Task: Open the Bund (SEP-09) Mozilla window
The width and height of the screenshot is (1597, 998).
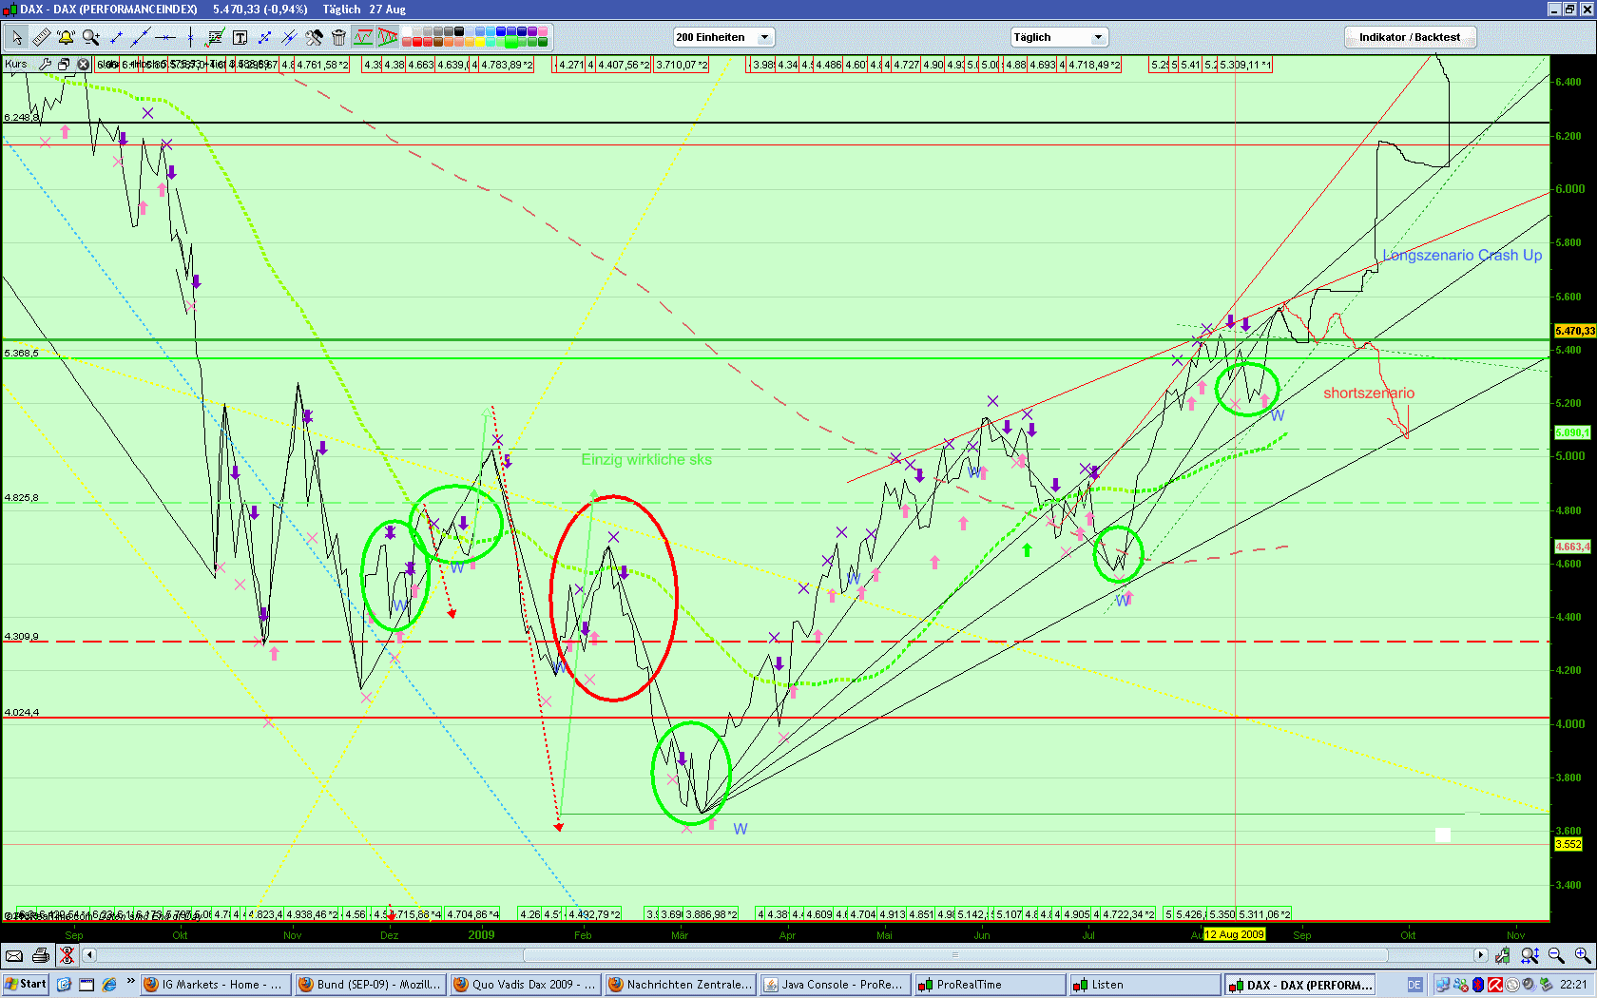Action: (369, 984)
